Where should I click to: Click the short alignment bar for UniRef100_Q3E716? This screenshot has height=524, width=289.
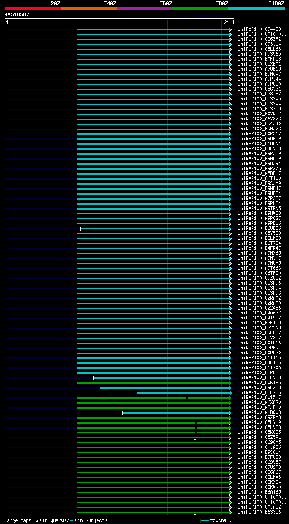point(184,393)
